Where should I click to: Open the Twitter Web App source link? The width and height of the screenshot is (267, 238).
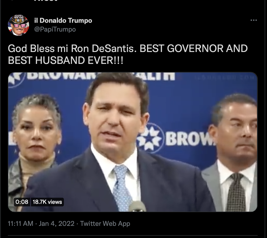coord(105,224)
